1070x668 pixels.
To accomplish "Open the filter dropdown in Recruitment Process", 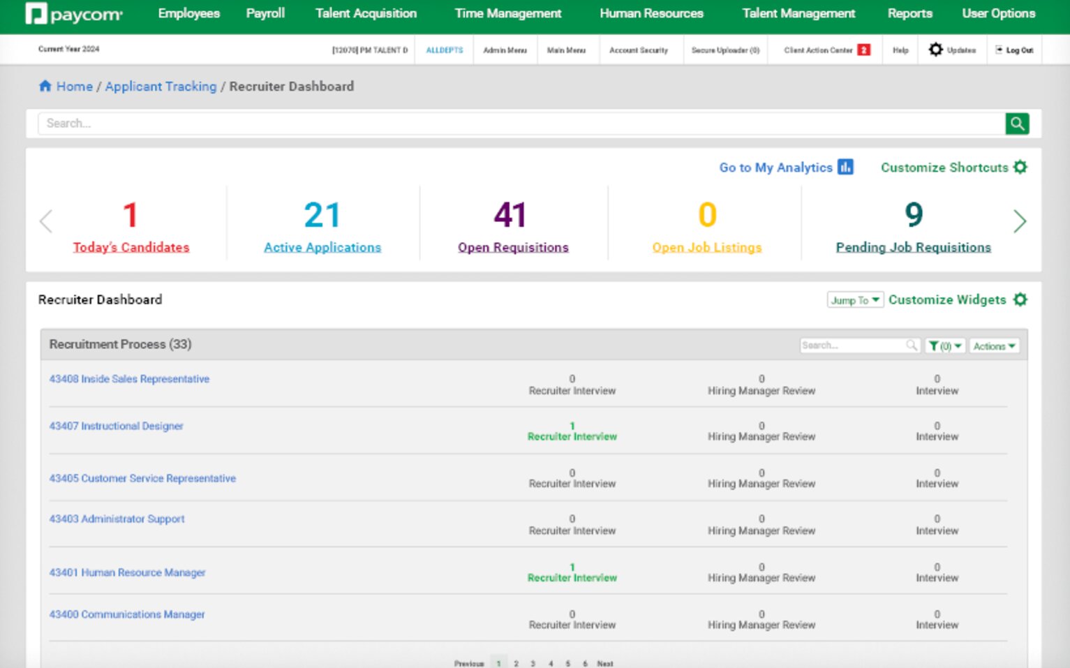I will pos(945,346).
